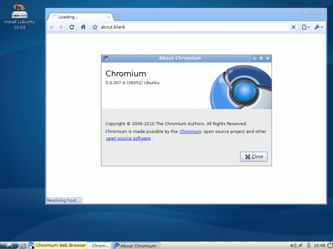
Task: Close the About Chromium dialog via Close button
Action: (254, 157)
